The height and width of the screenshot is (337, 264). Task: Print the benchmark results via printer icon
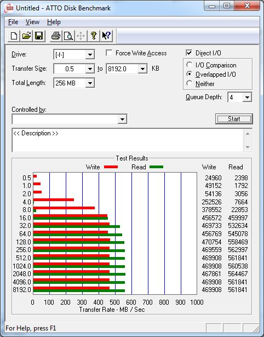[56, 36]
